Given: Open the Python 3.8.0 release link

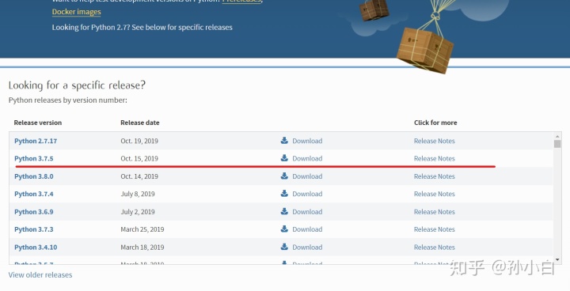Looking at the screenshot, I should pos(34,176).
